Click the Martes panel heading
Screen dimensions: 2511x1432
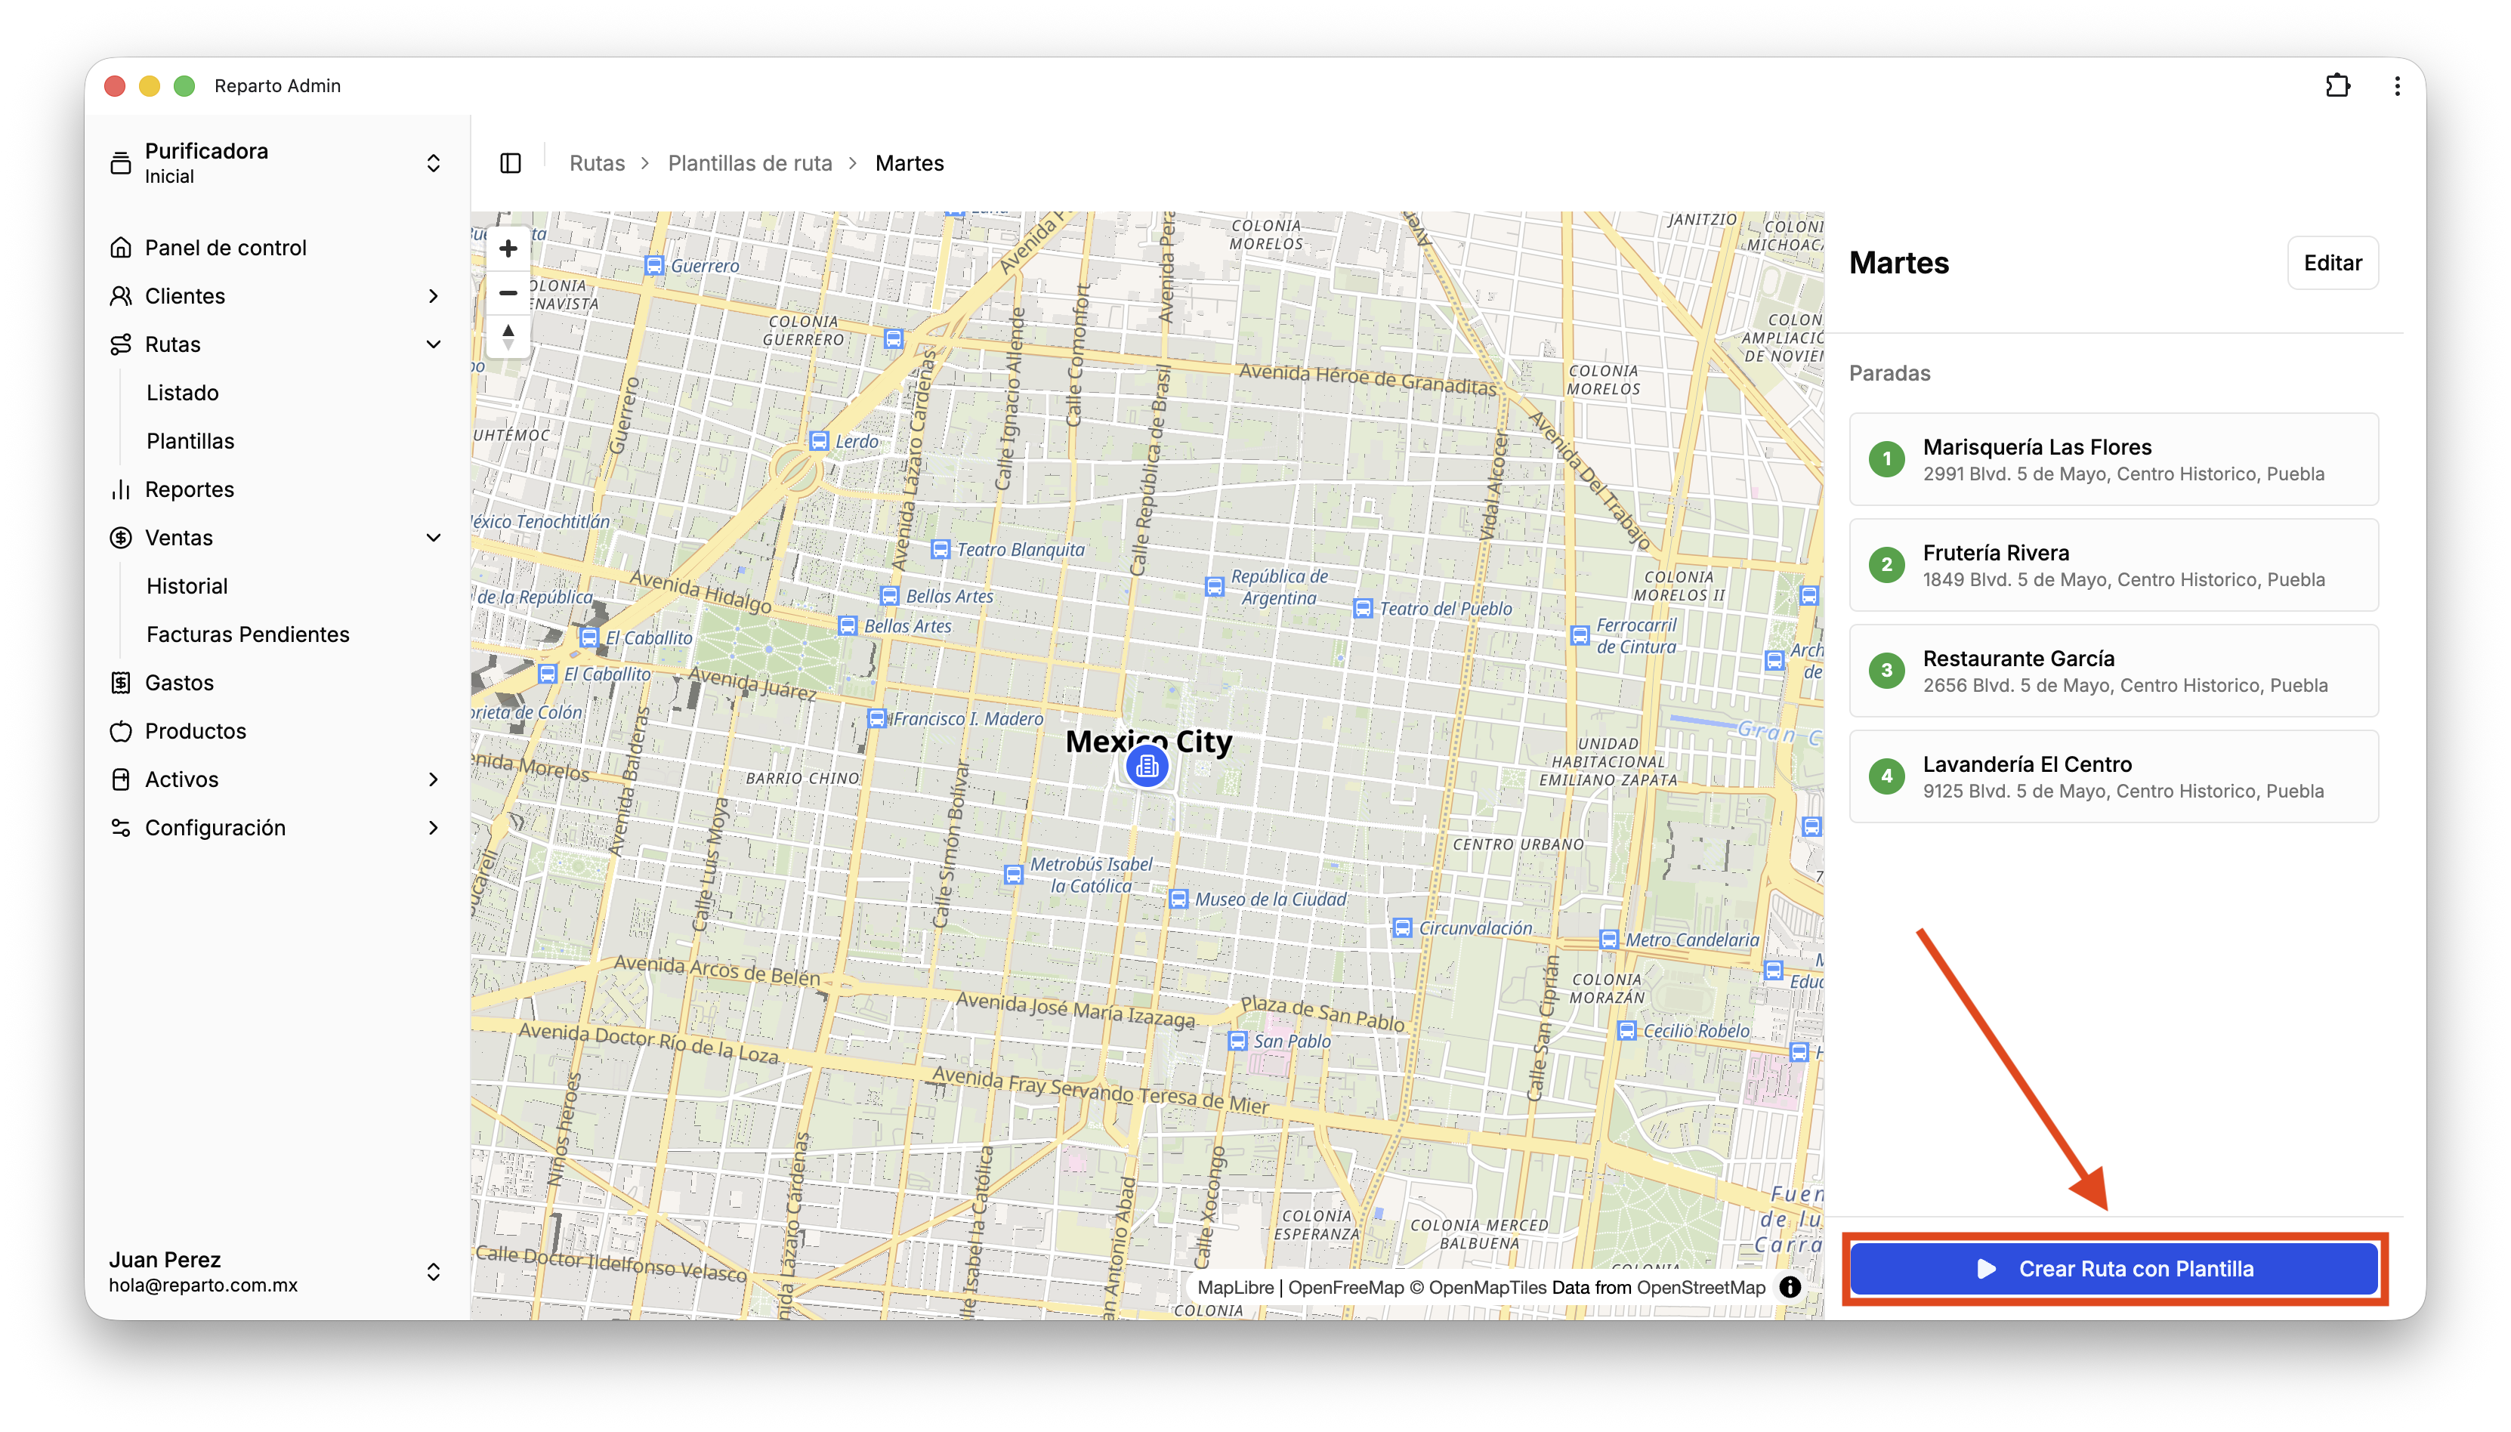1898,263
